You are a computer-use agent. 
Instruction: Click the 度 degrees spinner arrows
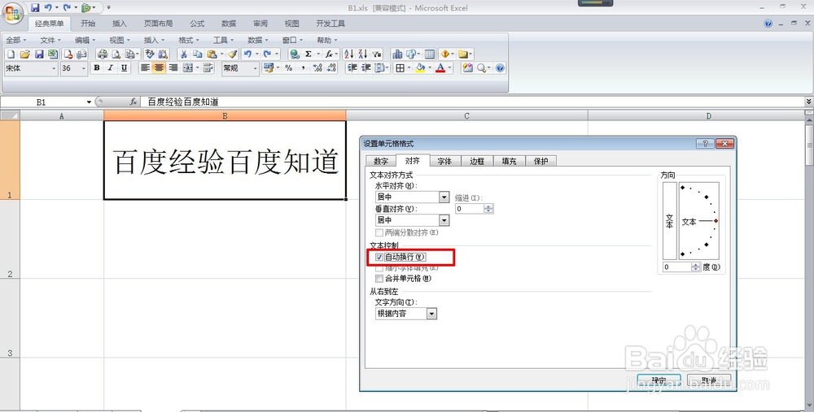(x=696, y=267)
